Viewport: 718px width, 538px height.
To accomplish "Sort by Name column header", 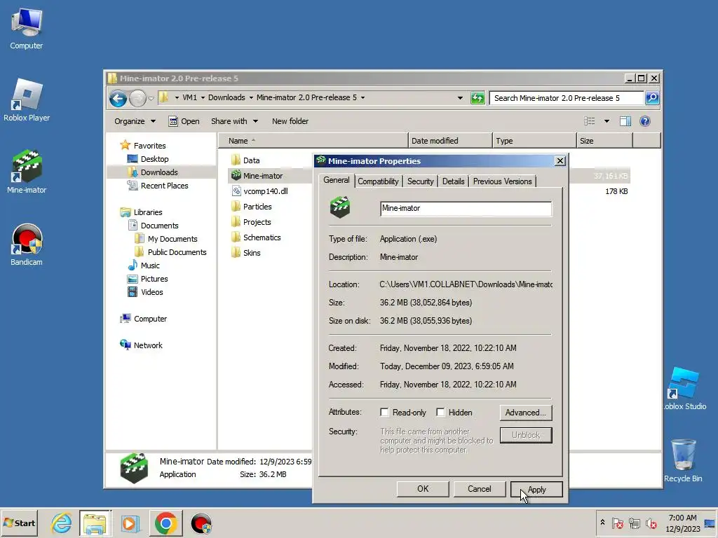I will pos(313,140).
